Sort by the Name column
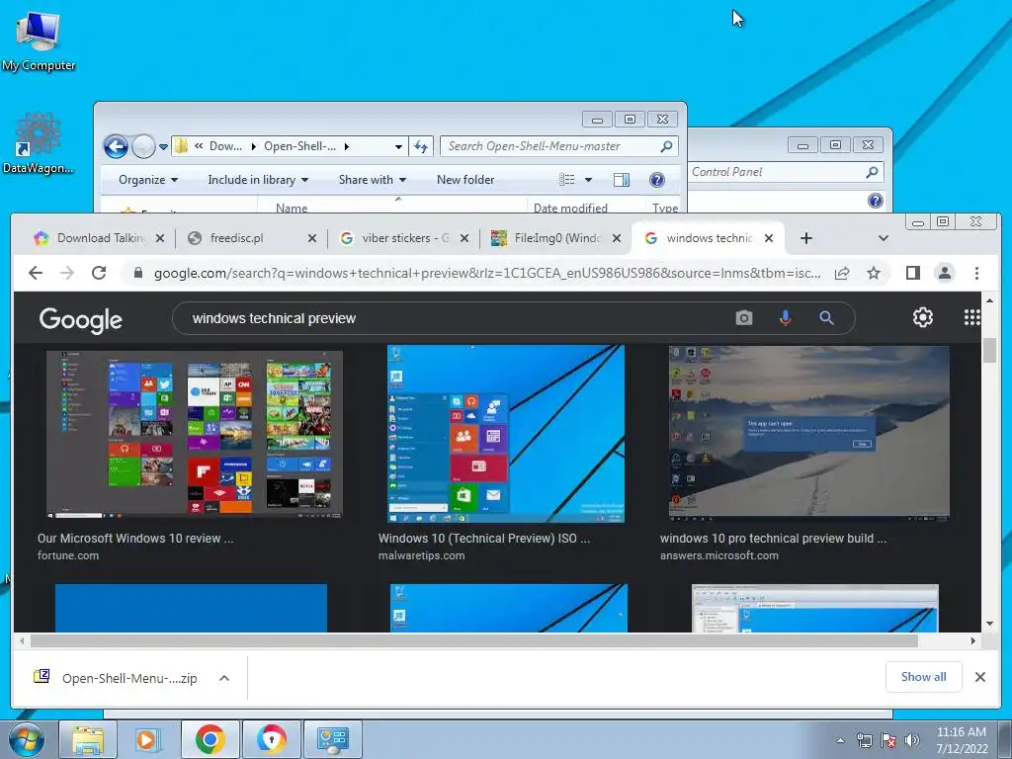The width and height of the screenshot is (1012, 759). [x=292, y=208]
